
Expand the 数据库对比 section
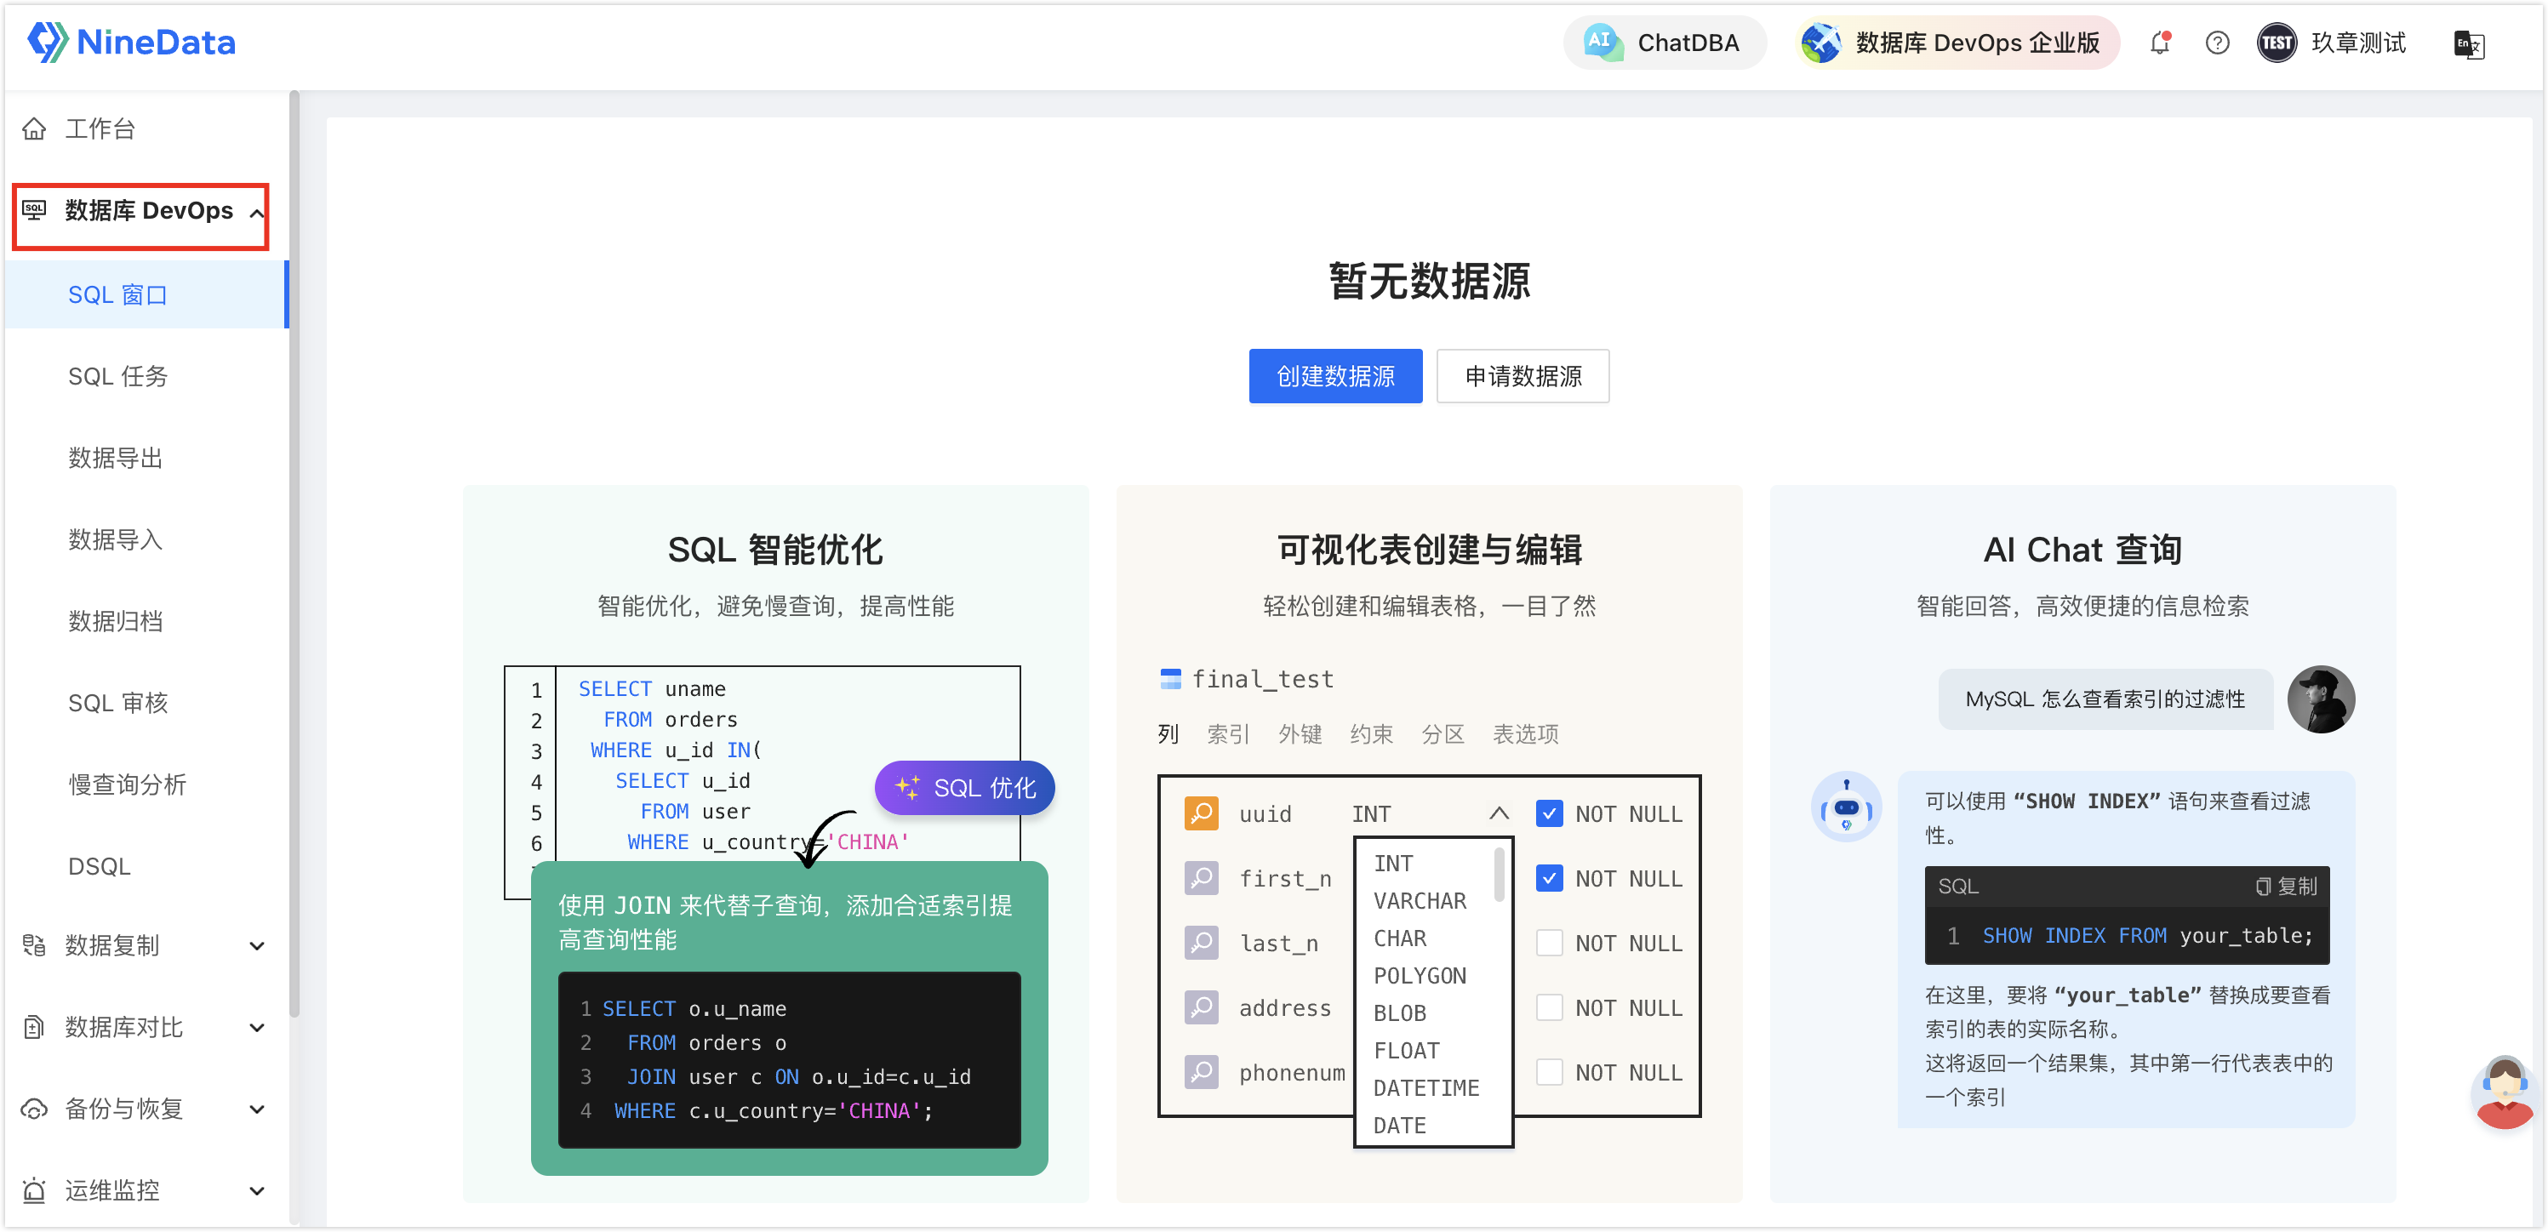point(256,1029)
